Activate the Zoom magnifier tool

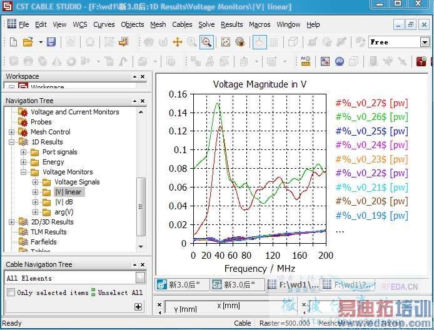click(x=206, y=42)
